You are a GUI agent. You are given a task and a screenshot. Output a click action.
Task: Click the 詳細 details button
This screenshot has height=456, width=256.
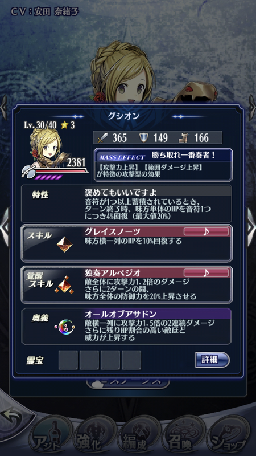(212, 360)
